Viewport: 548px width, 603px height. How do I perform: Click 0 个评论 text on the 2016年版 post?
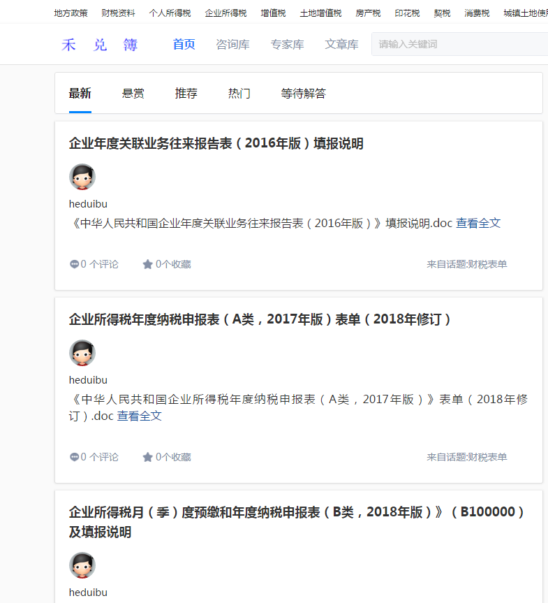[100, 264]
